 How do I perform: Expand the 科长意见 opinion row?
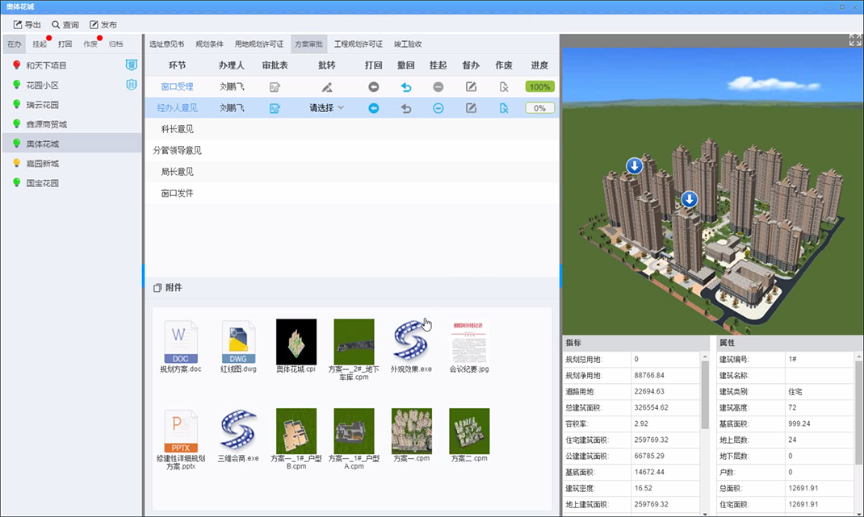176,128
